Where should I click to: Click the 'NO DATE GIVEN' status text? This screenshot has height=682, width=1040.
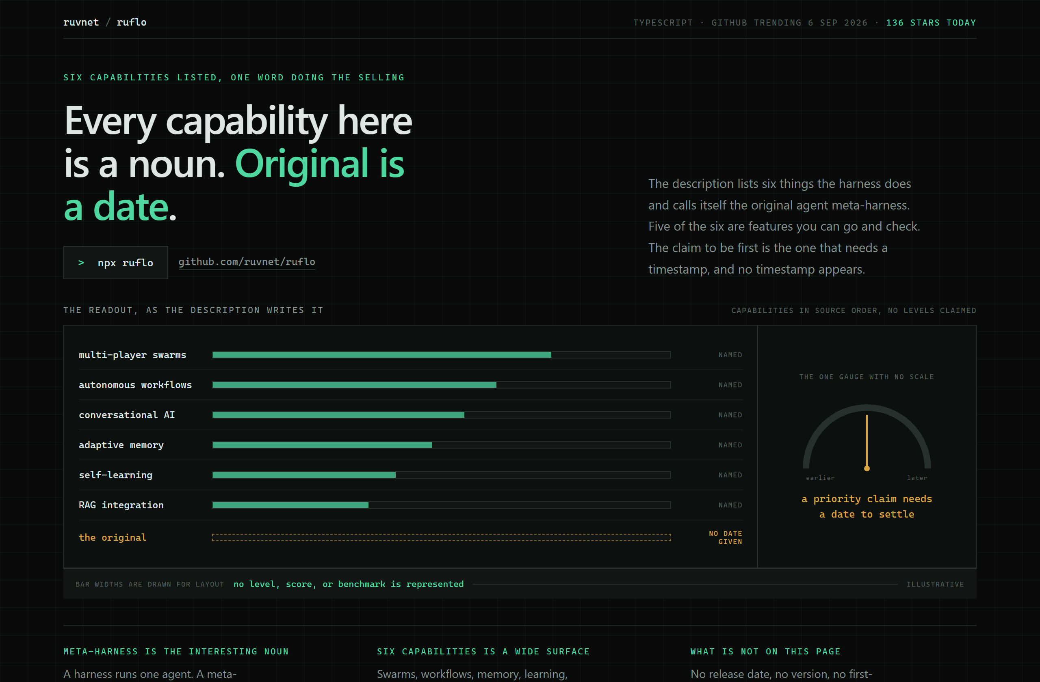coord(726,537)
